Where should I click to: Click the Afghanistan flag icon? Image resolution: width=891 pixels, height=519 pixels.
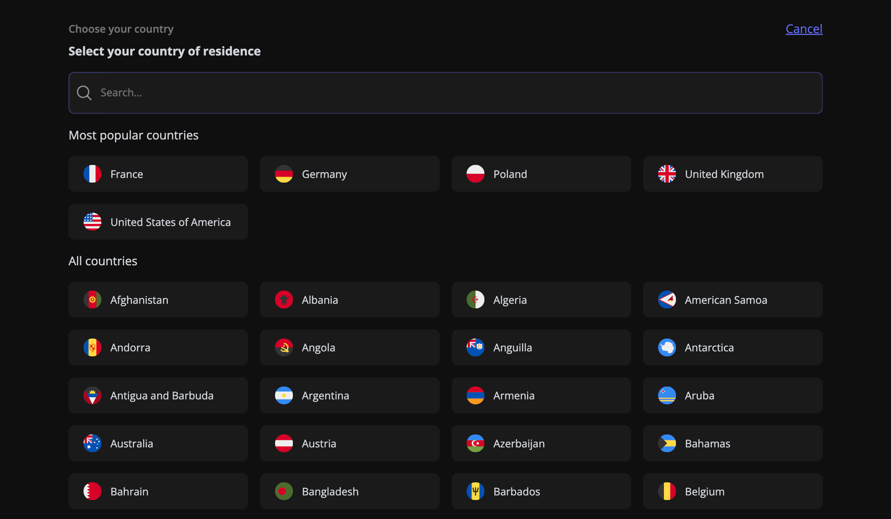pos(93,300)
